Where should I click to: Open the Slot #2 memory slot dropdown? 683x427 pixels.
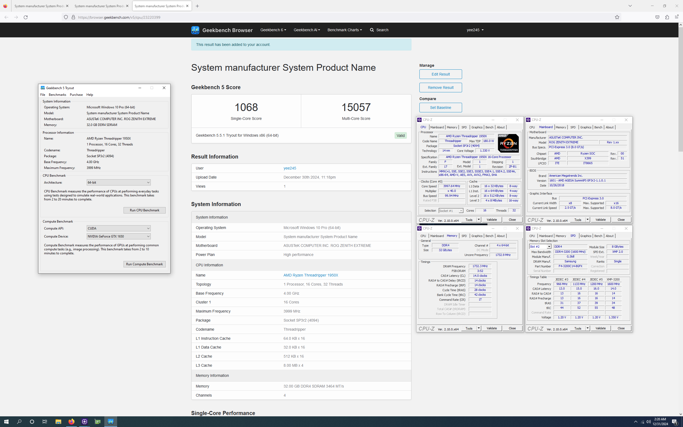(540, 247)
